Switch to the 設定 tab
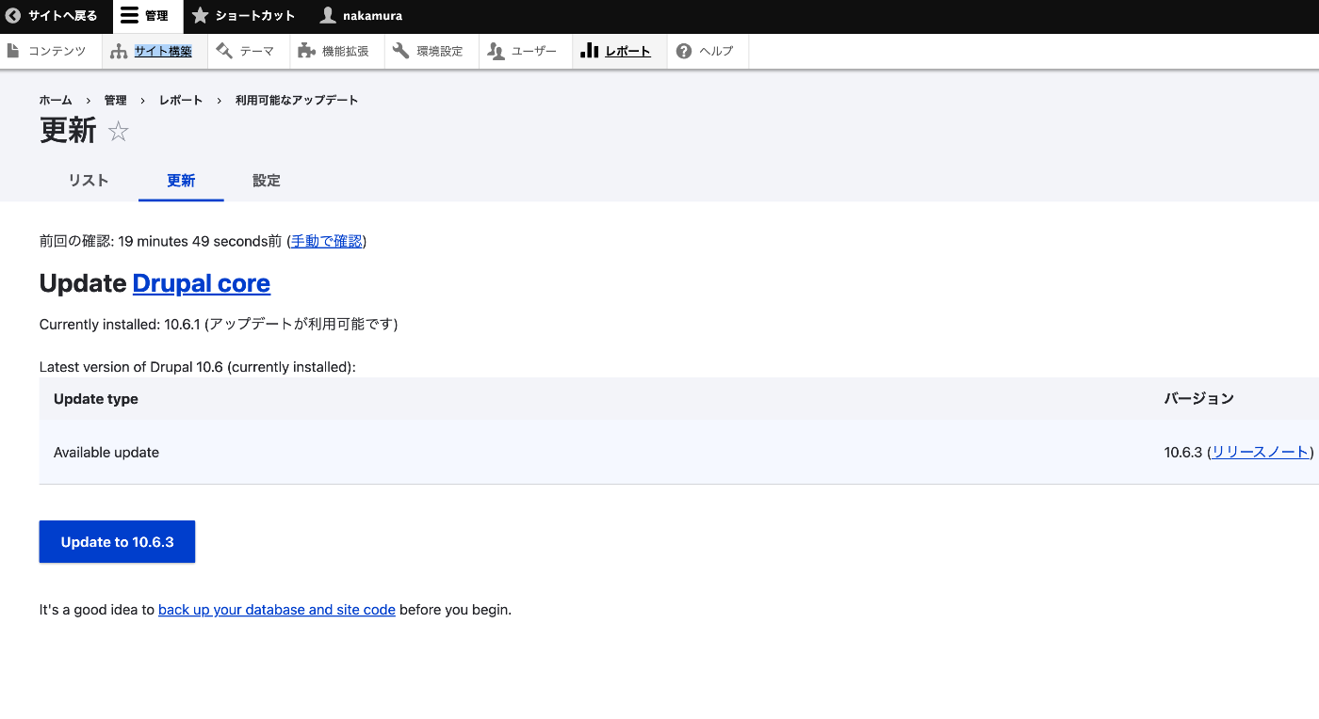Viewport: 1319px width, 719px height. [267, 181]
